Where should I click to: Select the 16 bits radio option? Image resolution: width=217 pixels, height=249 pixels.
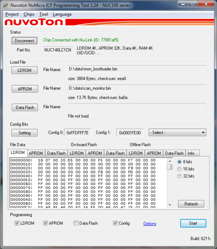(x=180, y=169)
